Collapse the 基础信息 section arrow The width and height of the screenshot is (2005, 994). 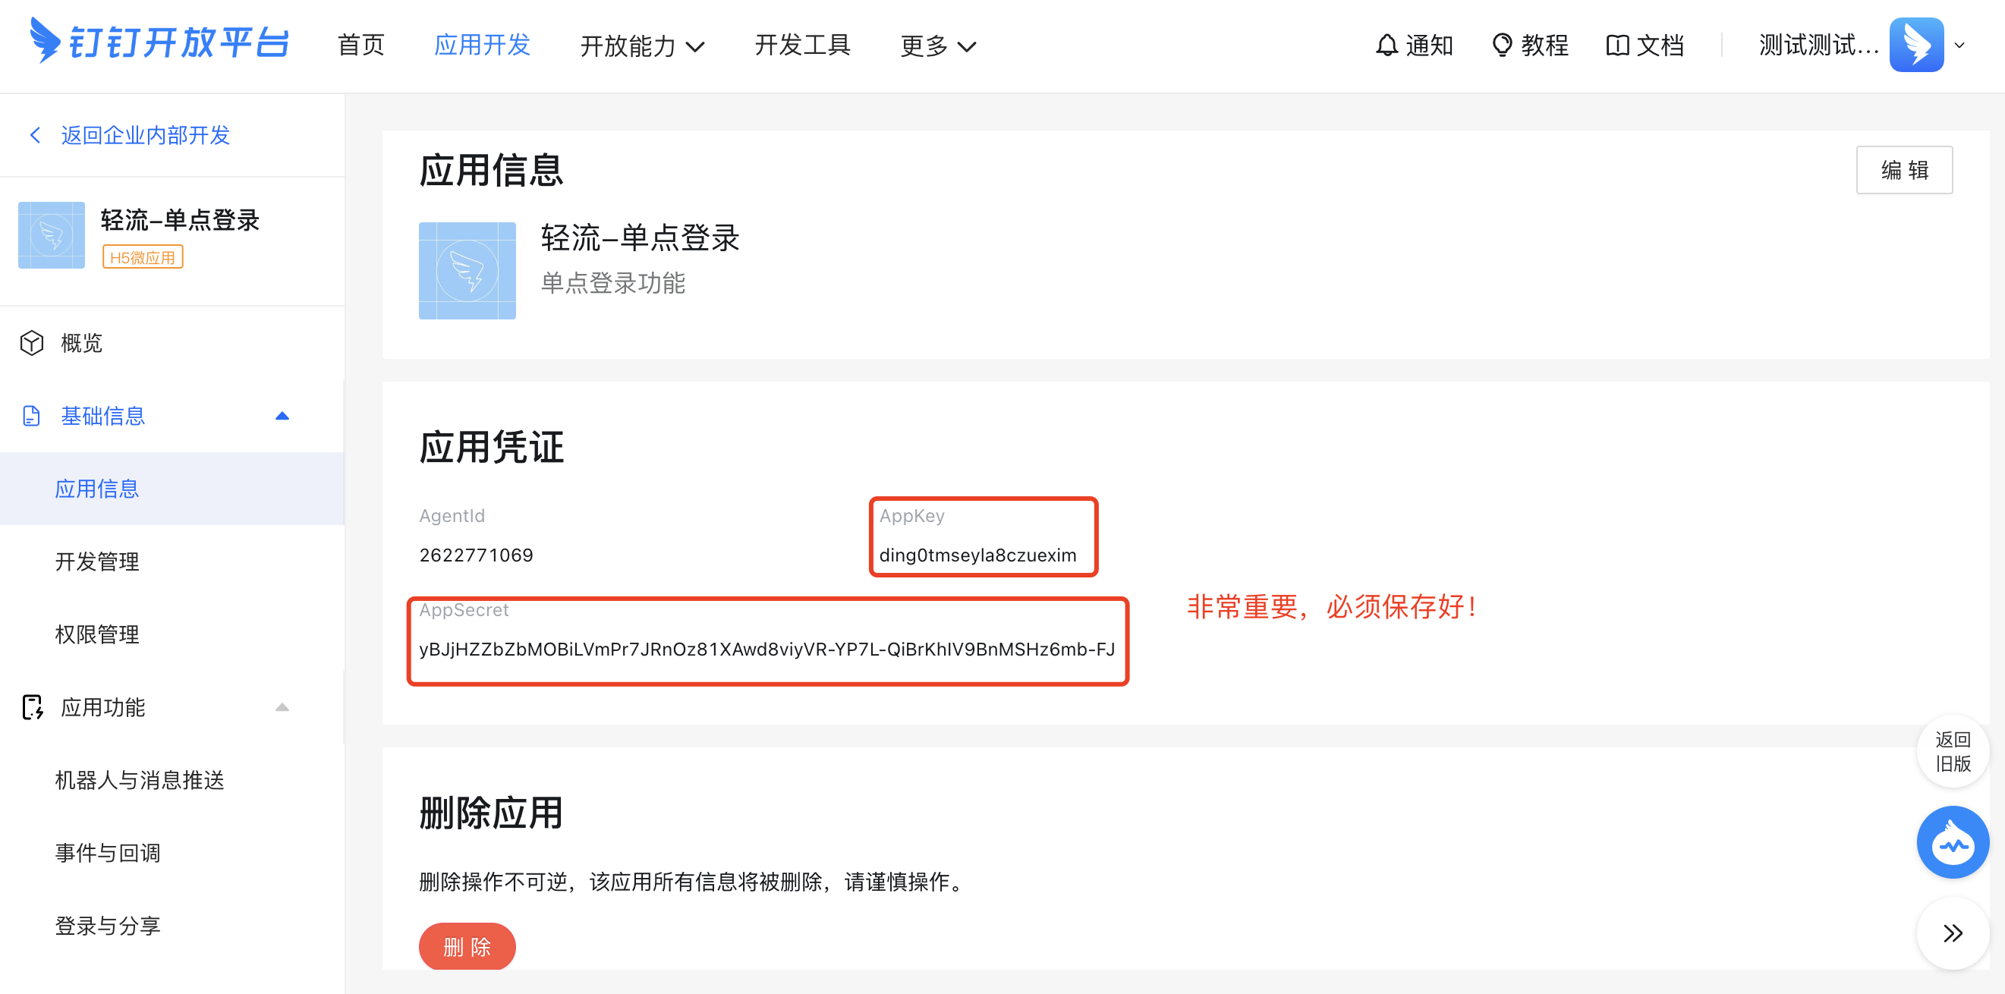282,417
